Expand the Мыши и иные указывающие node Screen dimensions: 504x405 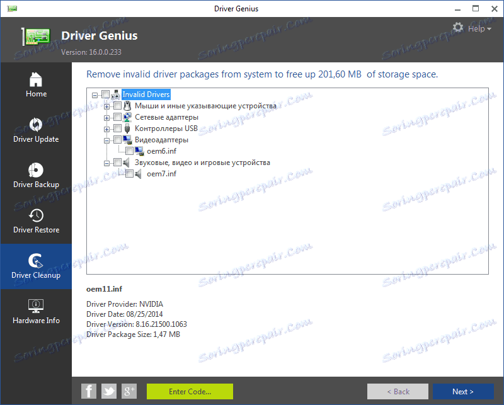pos(106,106)
